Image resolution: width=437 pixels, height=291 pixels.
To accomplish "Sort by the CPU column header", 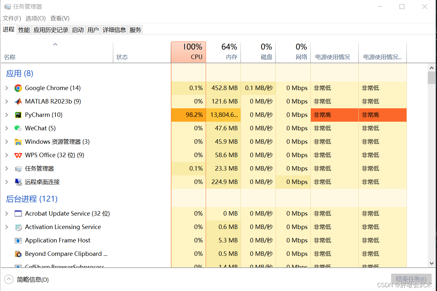I will pos(188,52).
